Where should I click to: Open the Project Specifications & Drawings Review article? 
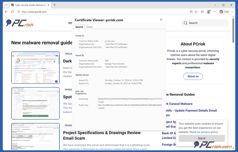point(102,135)
